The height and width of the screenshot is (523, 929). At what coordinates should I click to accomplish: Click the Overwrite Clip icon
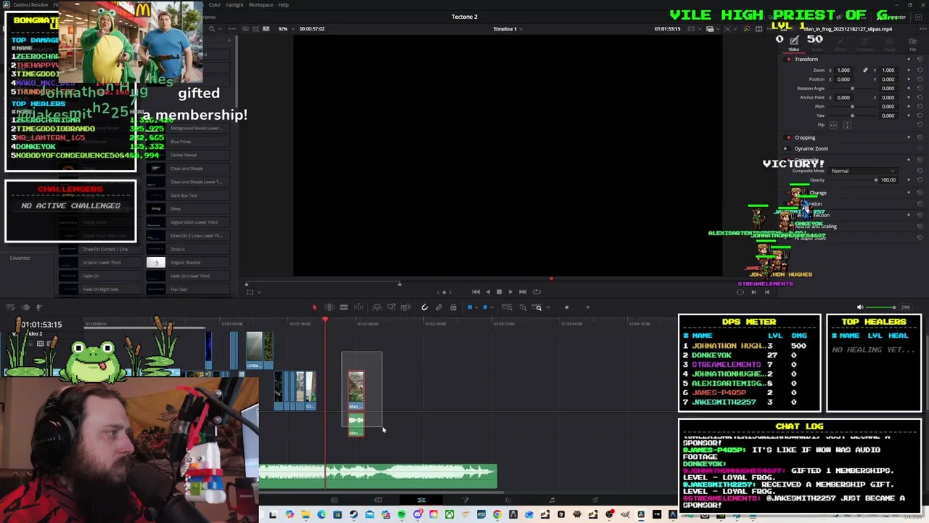tap(391, 307)
